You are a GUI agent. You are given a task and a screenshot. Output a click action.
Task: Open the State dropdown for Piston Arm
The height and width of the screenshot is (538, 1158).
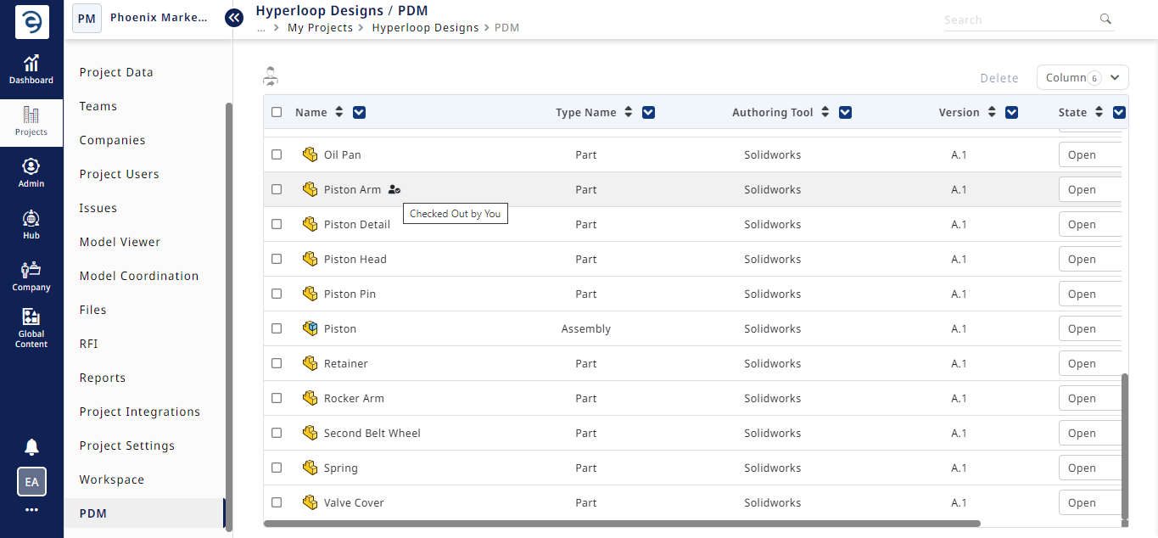1091,189
